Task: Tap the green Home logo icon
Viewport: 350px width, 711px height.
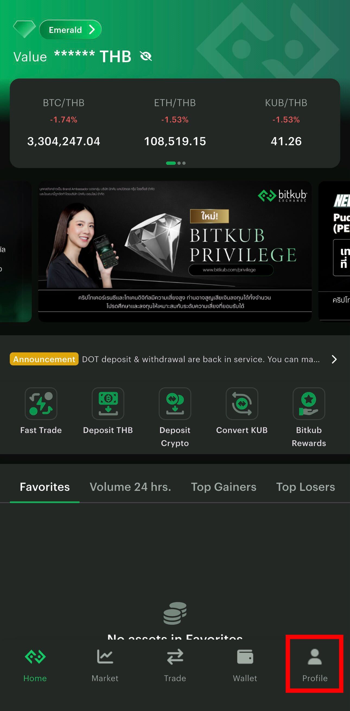Action: pyautogui.click(x=35, y=657)
